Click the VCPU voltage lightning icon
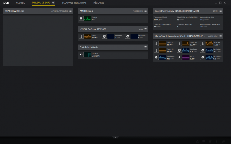This screenshot has width=231, height=144. coord(179,57)
